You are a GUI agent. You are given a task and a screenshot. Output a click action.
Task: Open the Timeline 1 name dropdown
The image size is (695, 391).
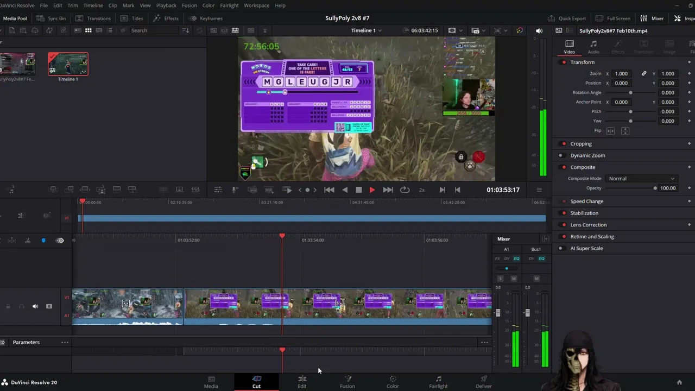pyautogui.click(x=366, y=30)
